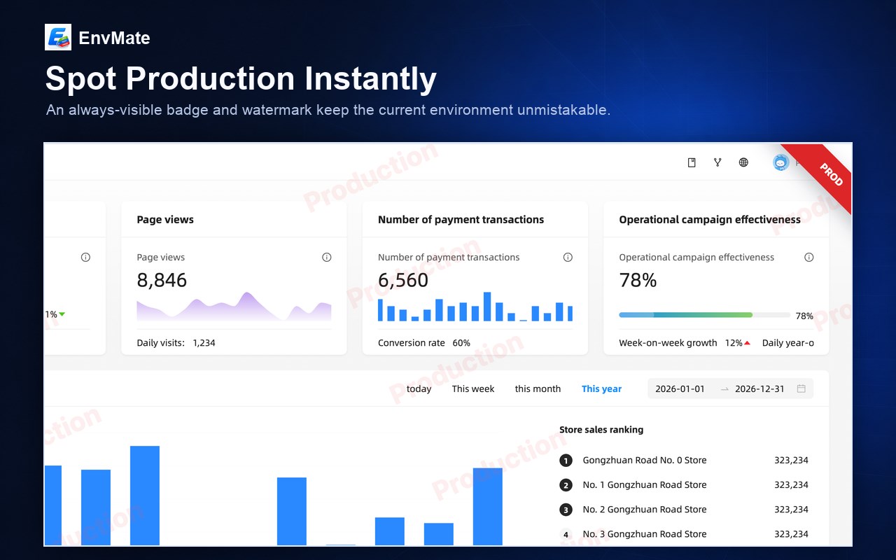The image size is (896, 560).
Task: Click info icon for payment transactions card
Action: point(568,257)
